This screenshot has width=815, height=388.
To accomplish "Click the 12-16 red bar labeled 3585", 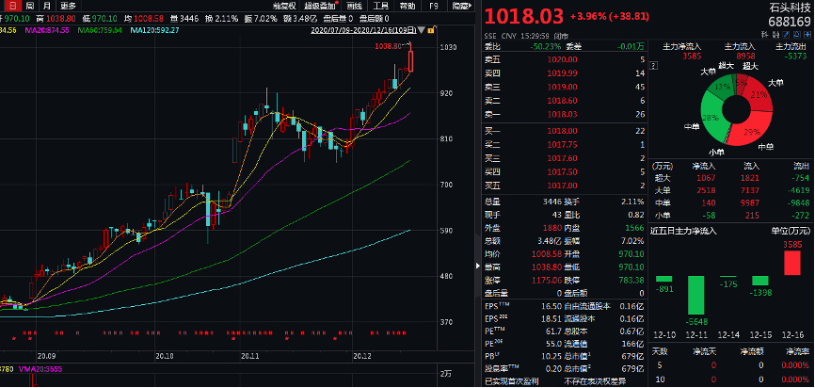I will (792, 263).
